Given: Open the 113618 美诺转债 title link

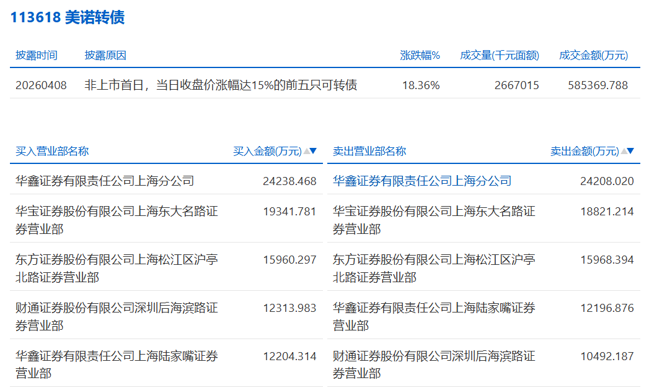Looking at the screenshot, I should coord(67,17).
